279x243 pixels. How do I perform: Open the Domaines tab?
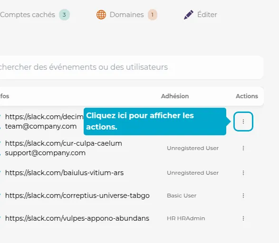click(x=127, y=15)
